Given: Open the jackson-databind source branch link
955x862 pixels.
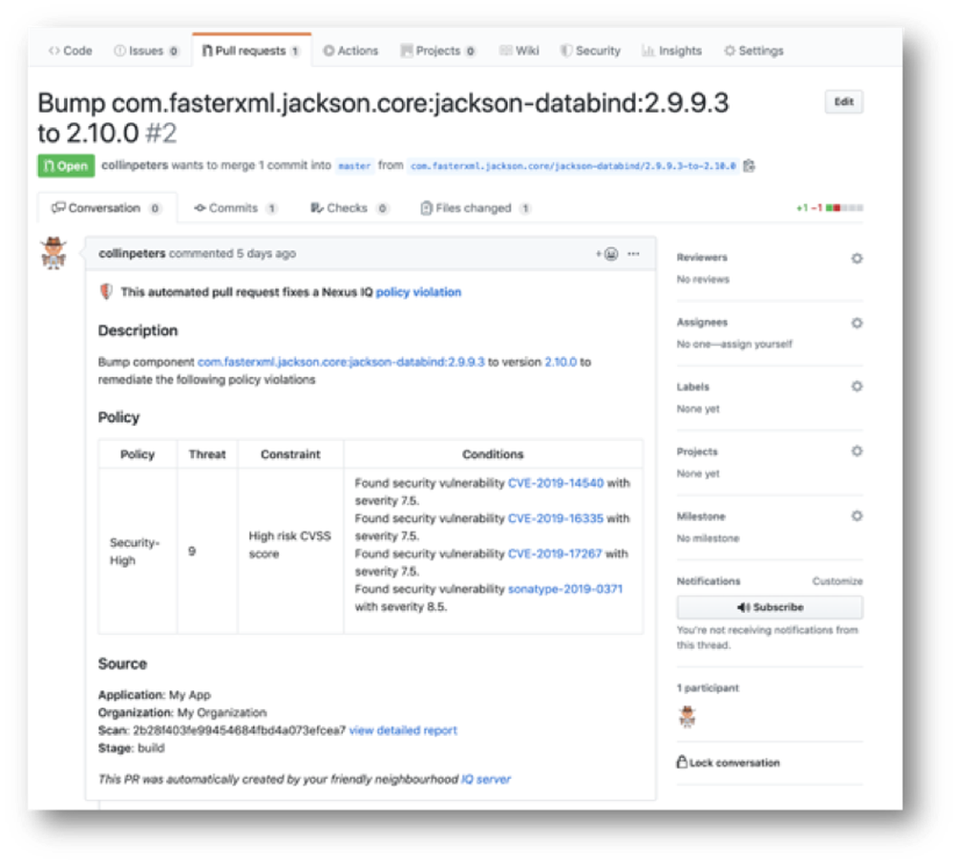Looking at the screenshot, I should [x=573, y=165].
